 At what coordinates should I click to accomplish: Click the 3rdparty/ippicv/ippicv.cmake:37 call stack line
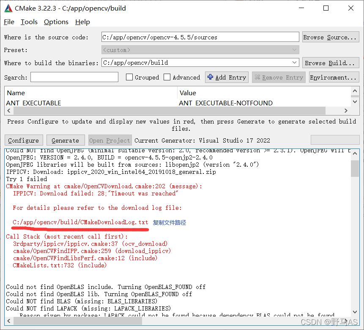[x=90, y=244]
